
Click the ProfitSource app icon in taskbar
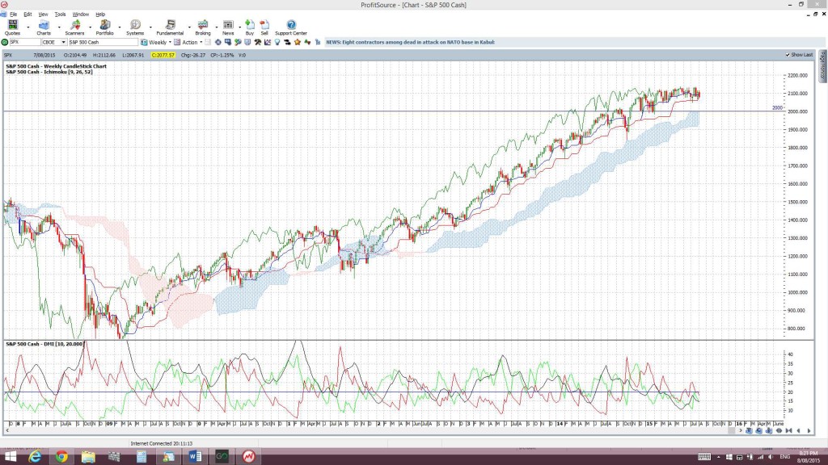[249, 456]
